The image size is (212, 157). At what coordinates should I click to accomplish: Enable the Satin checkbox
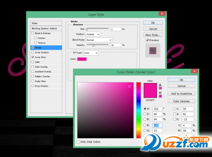(x=33, y=62)
